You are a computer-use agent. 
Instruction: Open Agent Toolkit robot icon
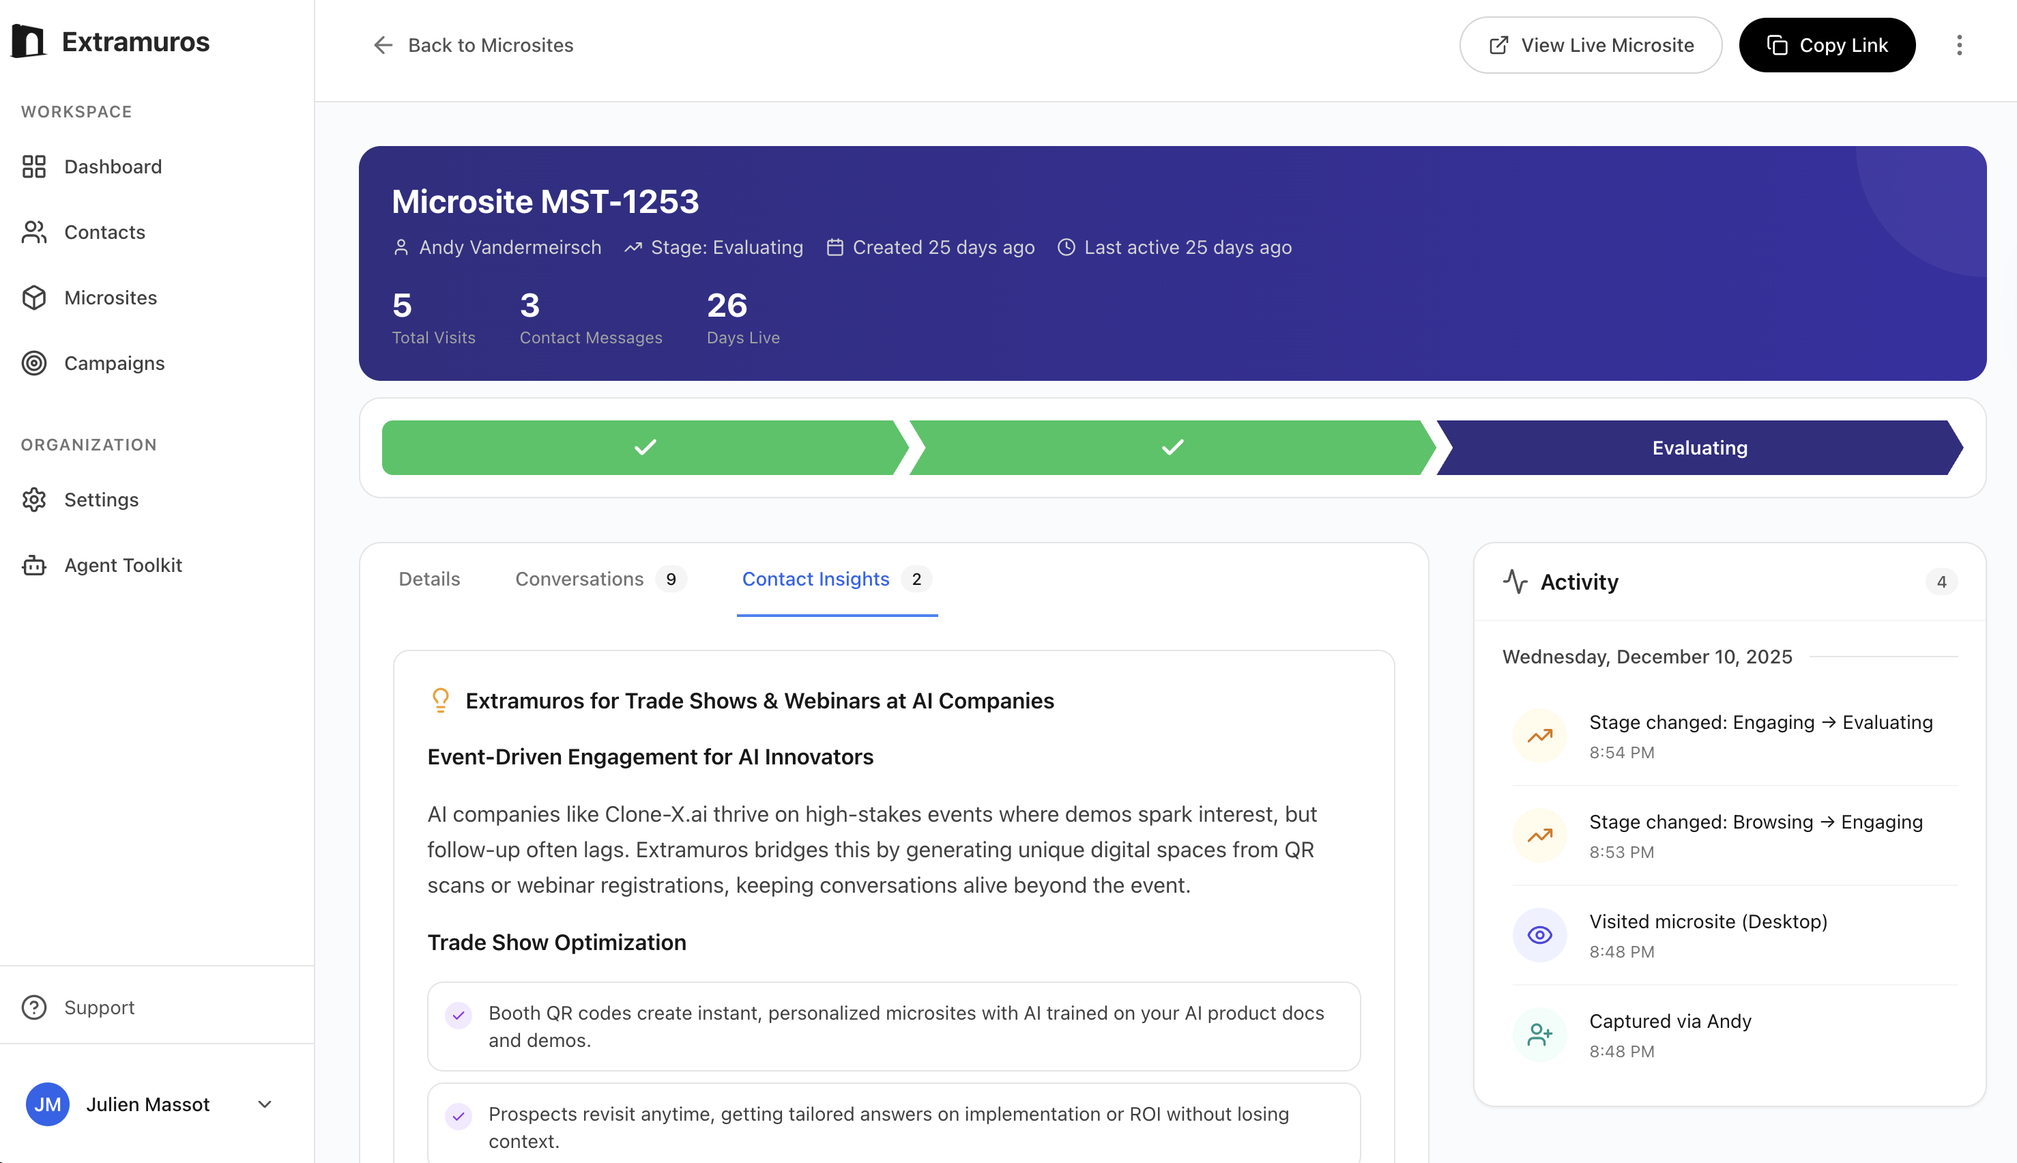pyautogui.click(x=33, y=564)
